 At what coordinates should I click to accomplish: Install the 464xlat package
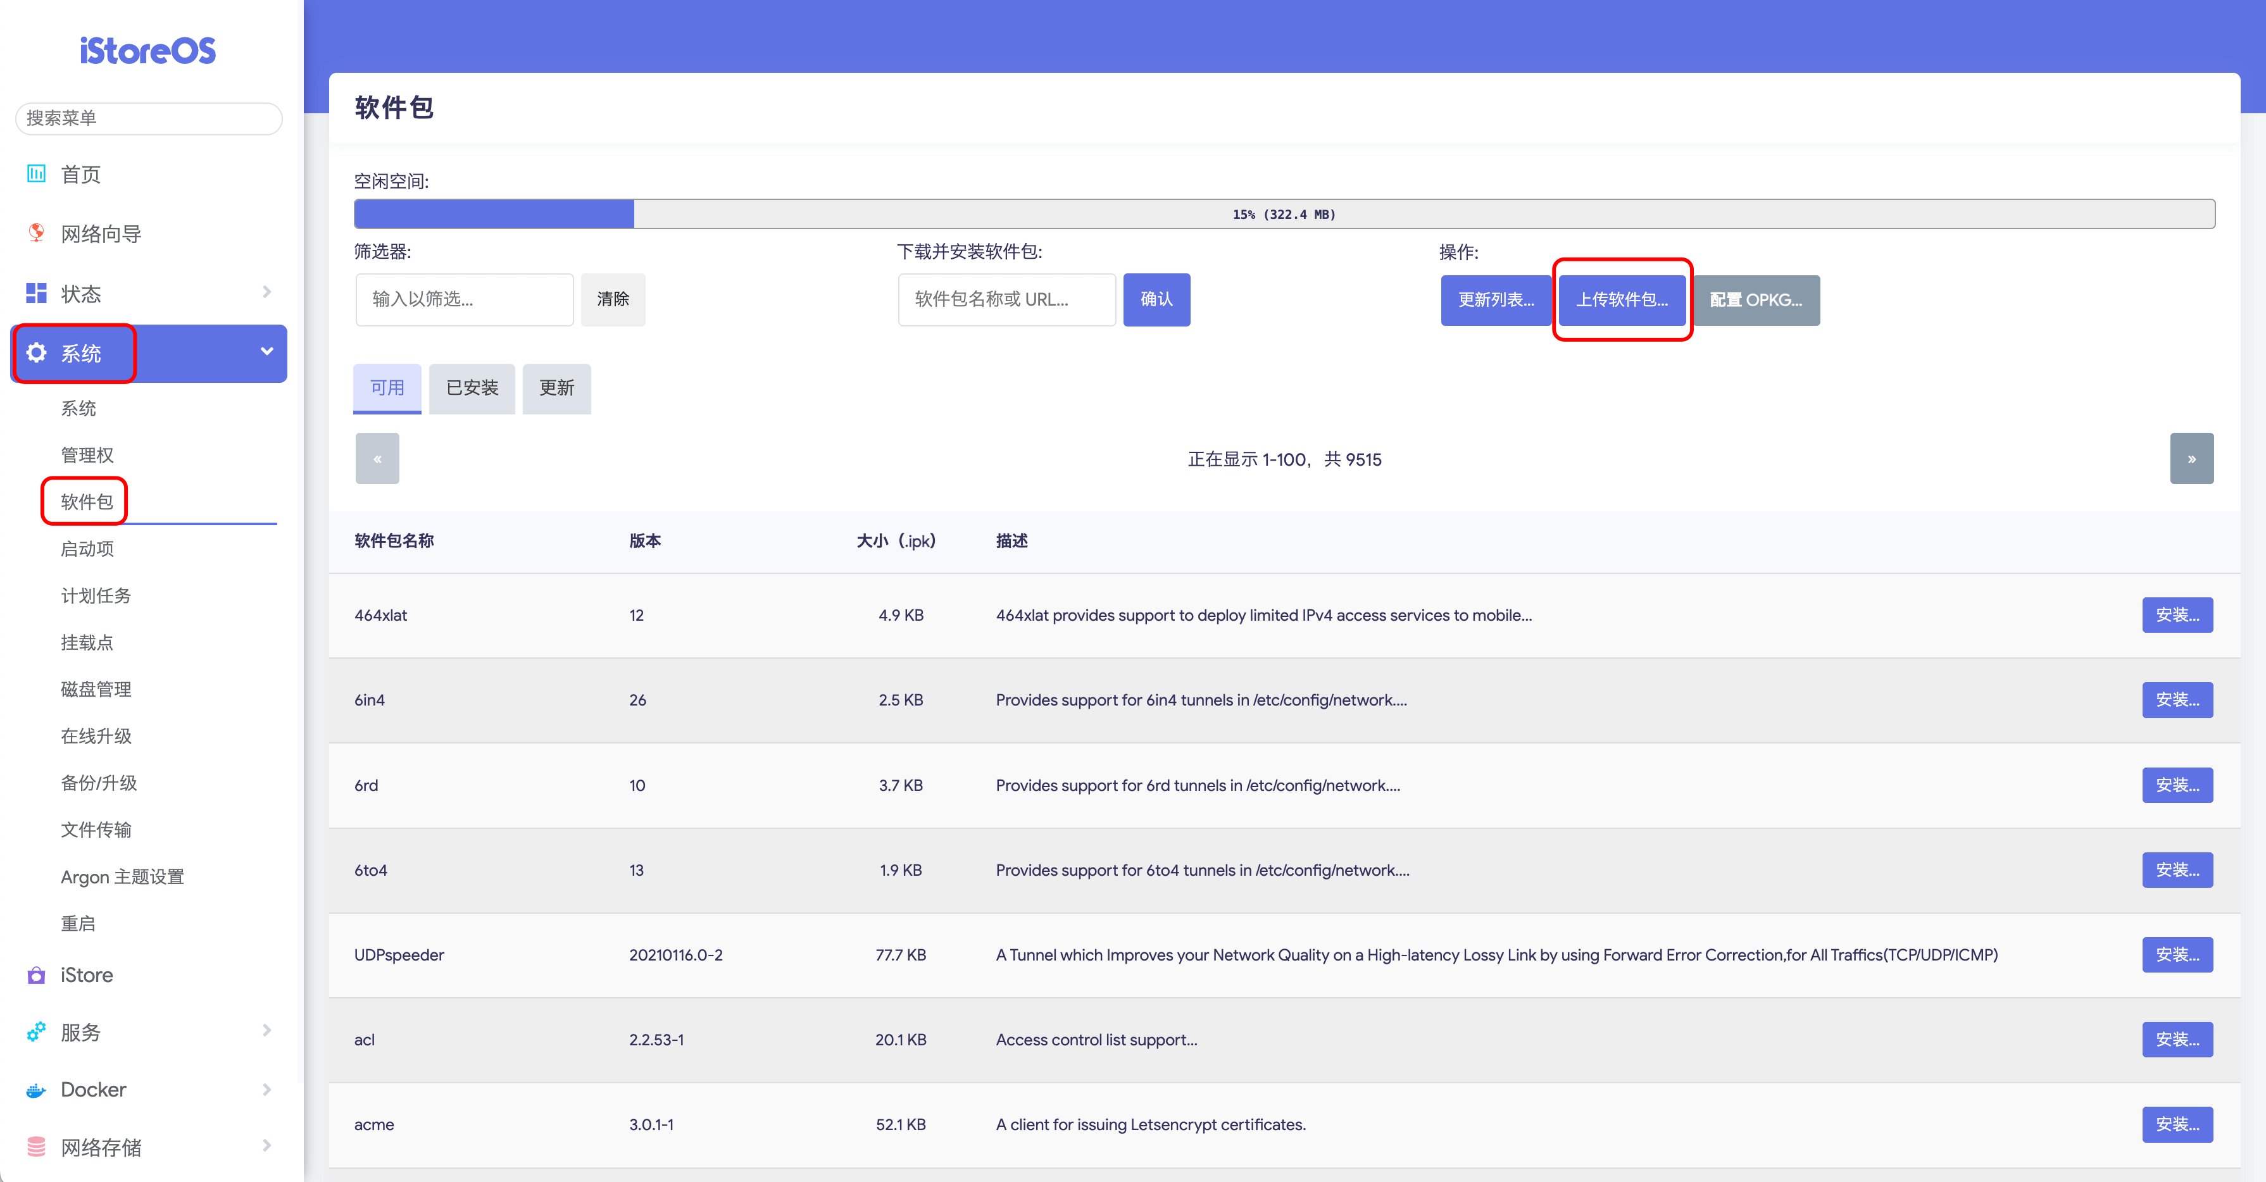pyautogui.click(x=2177, y=615)
